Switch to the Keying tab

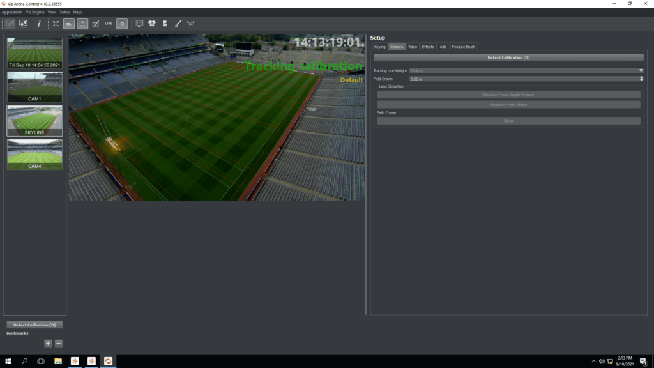click(381, 46)
